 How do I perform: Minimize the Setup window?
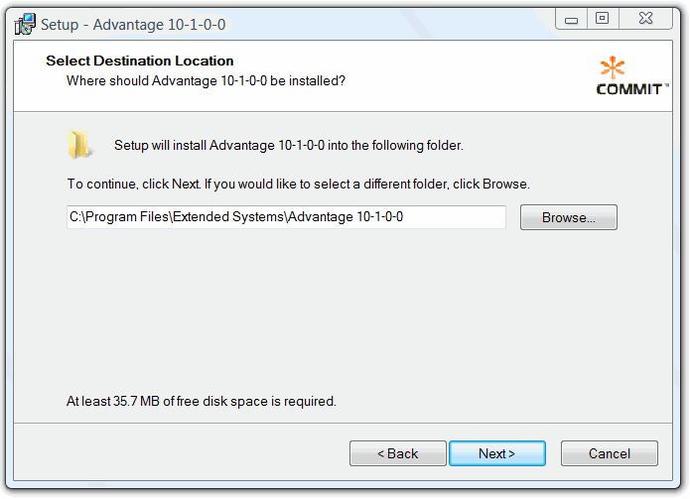572,18
